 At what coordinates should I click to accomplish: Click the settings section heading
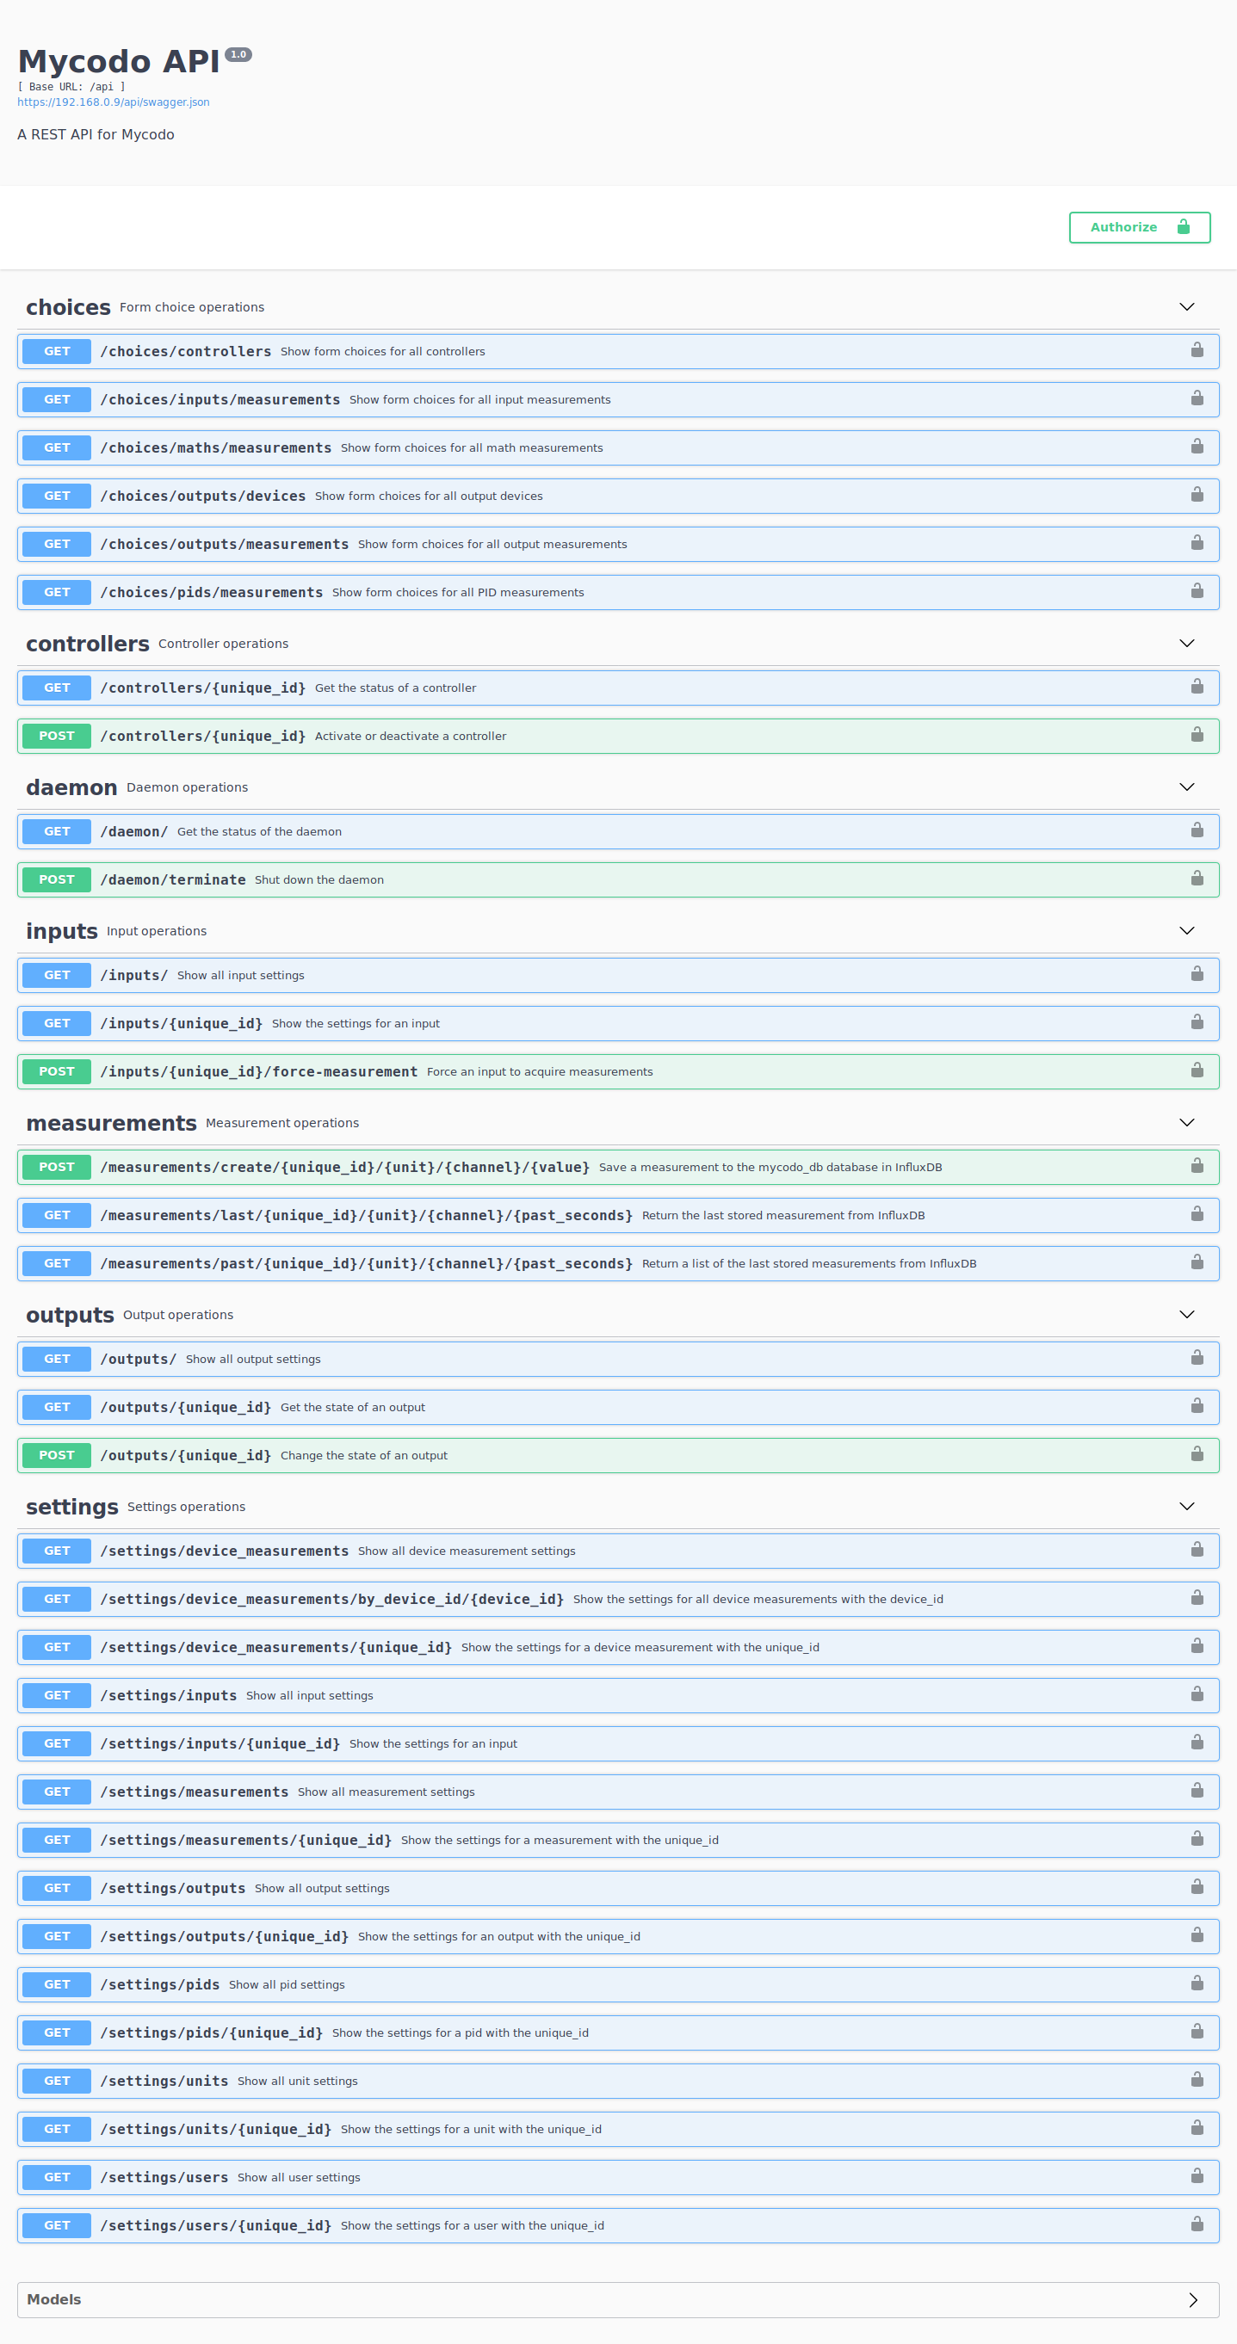[72, 1508]
